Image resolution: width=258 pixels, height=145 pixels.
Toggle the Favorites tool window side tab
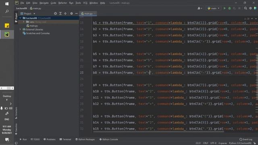(x=16, y=129)
